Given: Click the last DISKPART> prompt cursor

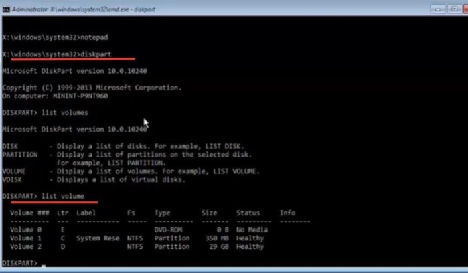Looking at the screenshot, I should [44, 265].
